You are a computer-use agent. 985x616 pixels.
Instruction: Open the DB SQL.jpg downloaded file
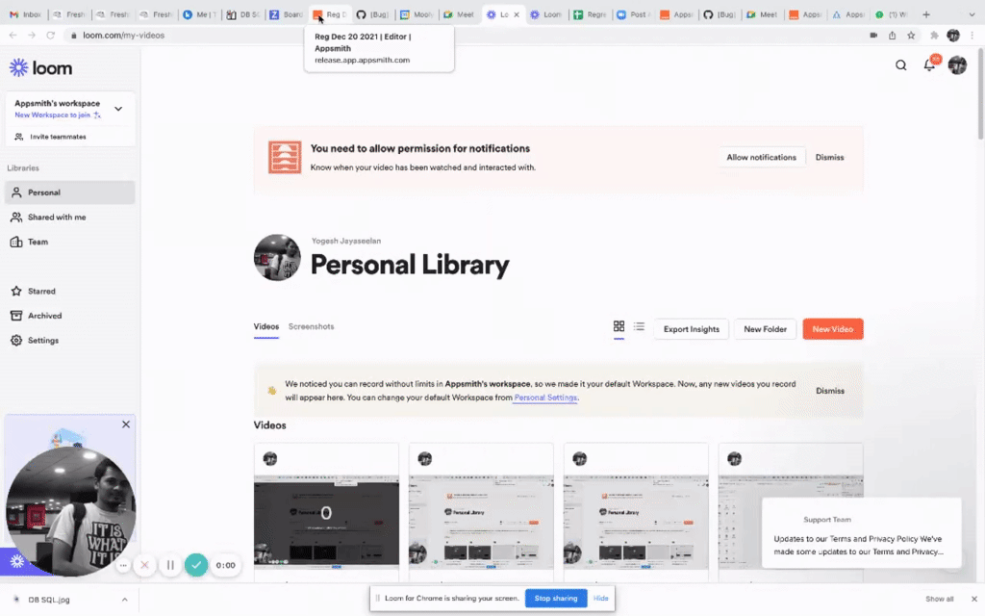click(49, 600)
